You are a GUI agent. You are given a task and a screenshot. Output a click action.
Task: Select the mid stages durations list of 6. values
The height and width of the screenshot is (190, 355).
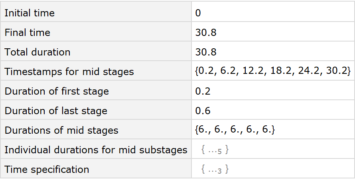235,131
